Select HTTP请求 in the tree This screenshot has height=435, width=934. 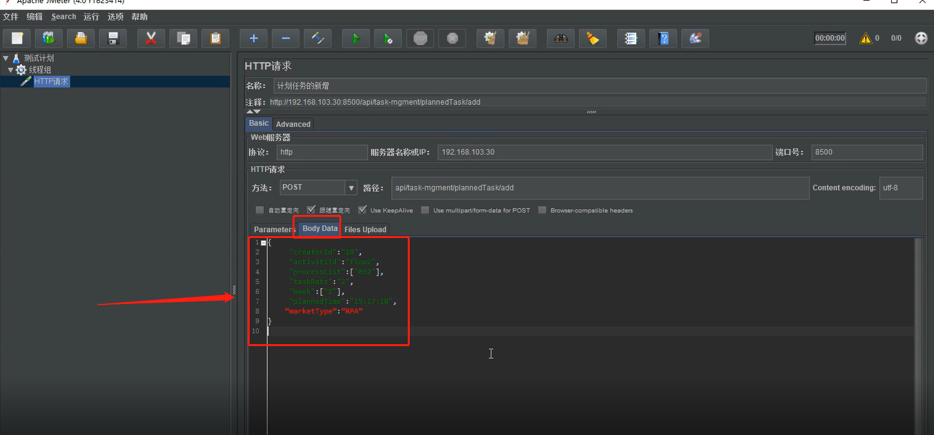51,81
